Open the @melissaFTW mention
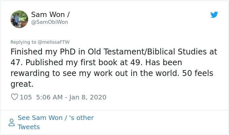The height and width of the screenshot is (135, 229). (54, 42)
